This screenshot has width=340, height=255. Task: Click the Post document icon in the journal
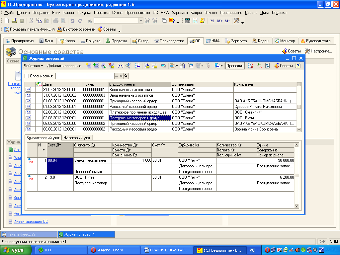(147, 66)
